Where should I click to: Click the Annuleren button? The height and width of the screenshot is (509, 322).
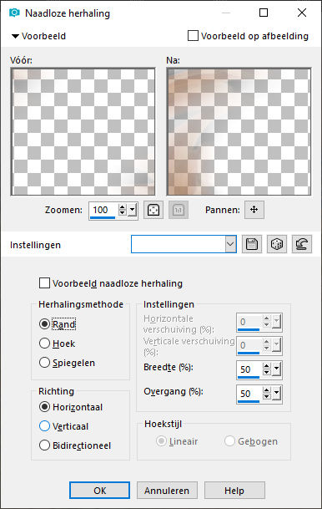click(167, 490)
